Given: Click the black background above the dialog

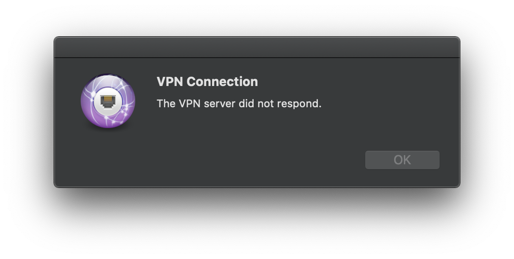Looking at the screenshot, I should click(257, 17).
